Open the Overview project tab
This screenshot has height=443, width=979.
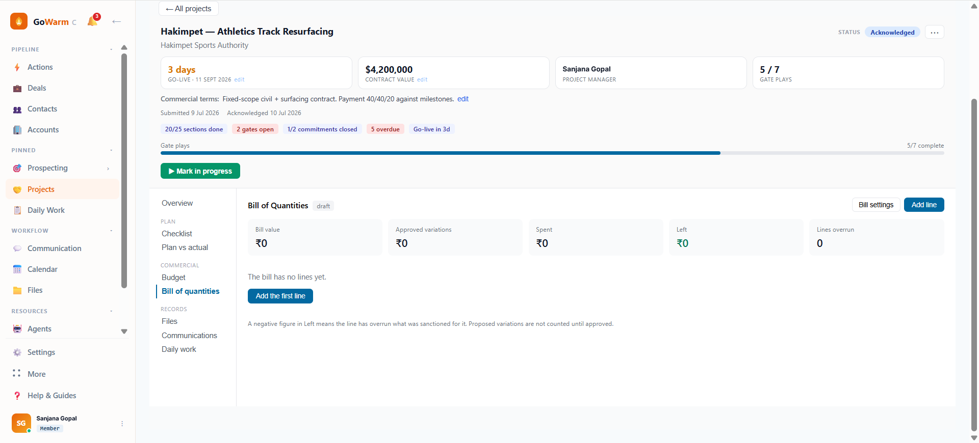(x=177, y=203)
